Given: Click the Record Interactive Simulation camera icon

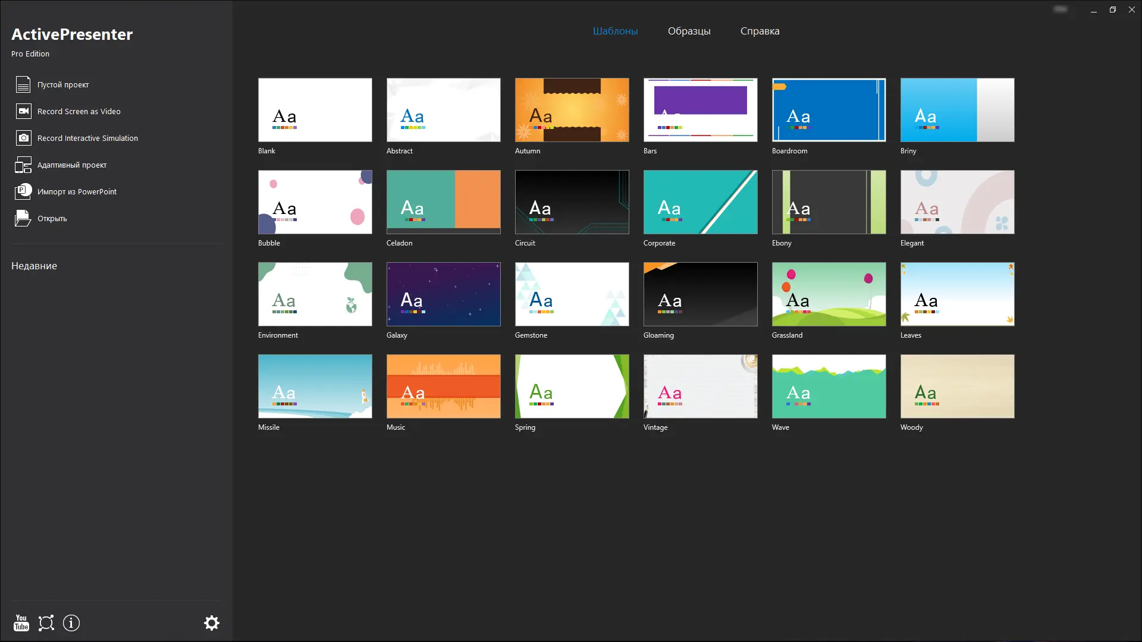Looking at the screenshot, I should tap(23, 138).
